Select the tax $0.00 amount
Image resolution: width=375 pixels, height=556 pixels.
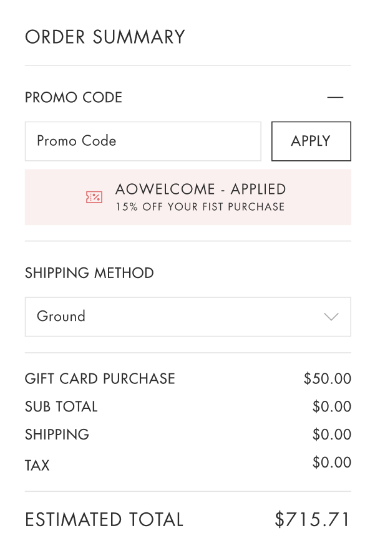332,463
